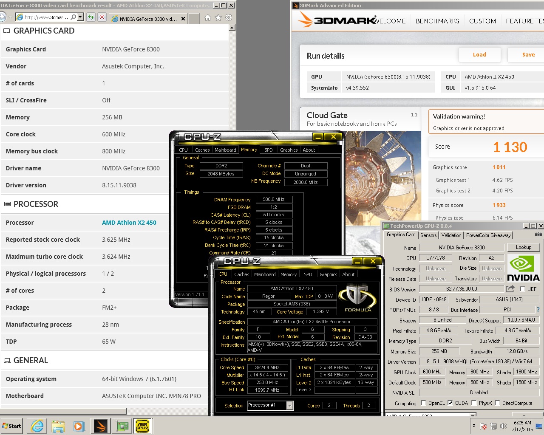The image size is (544, 435).
Task: Click the GPU-Z screenshot camera icon
Action: point(538,234)
